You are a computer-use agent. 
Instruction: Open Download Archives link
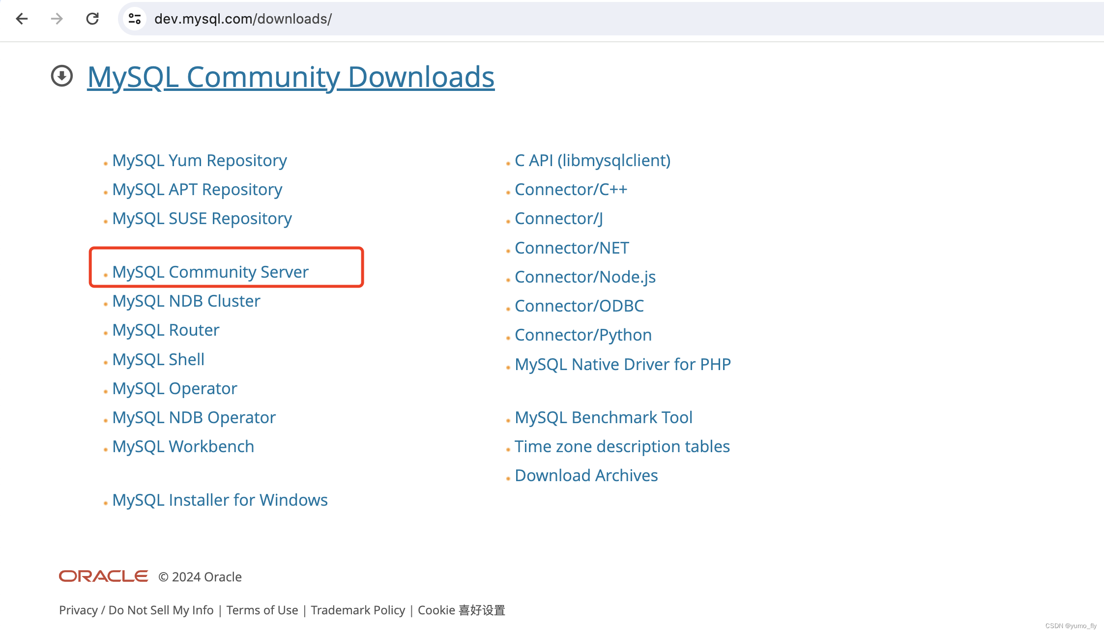(586, 475)
